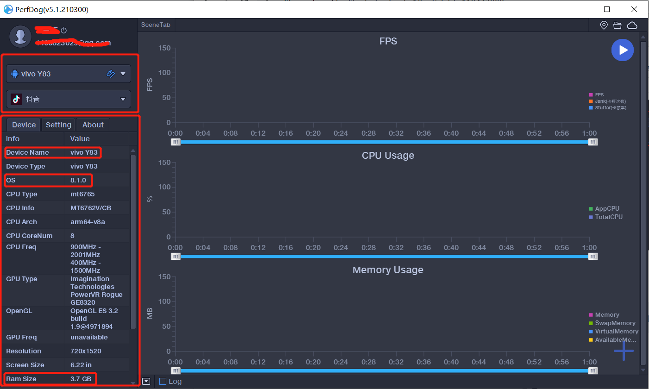
Task: Select the CPU Arch value arm64-v8a
Action: (x=88, y=222)
